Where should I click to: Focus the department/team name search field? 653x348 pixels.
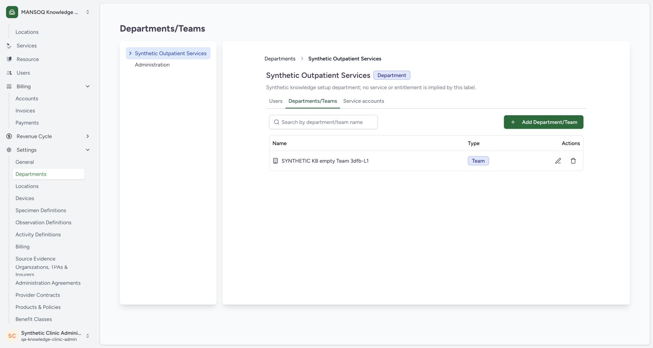(323, 122)
